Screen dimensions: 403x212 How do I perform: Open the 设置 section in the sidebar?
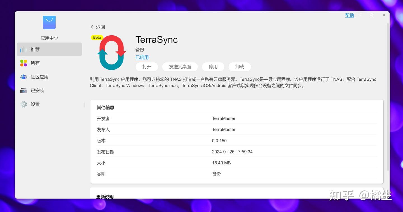35,104
